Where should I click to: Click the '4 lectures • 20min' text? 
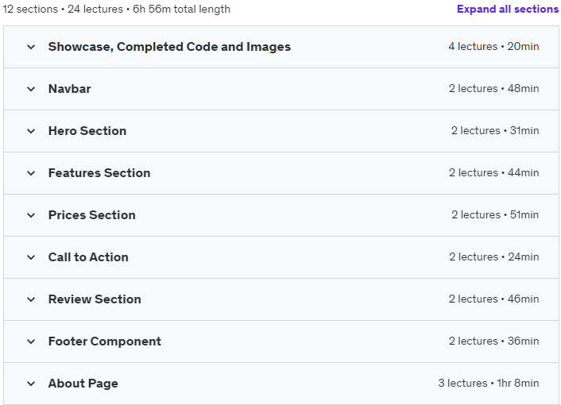493,47
